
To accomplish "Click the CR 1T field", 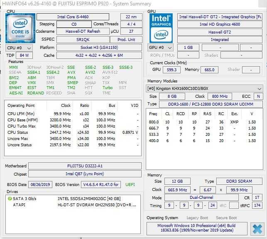I will pyautogui.click(x=257, y=198).
